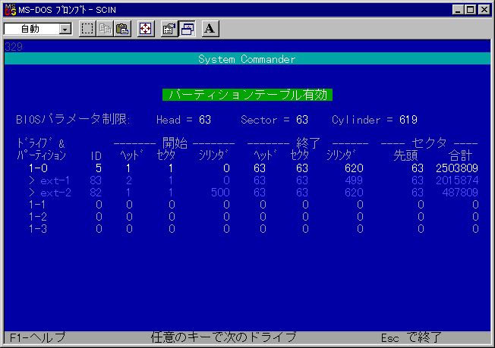Click the Head = 63 value
Image resolution: width=495 pixels, height=348 pixels.
(205, 120)
